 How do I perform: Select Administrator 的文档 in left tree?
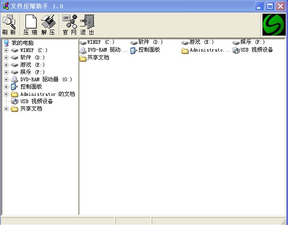47,94
